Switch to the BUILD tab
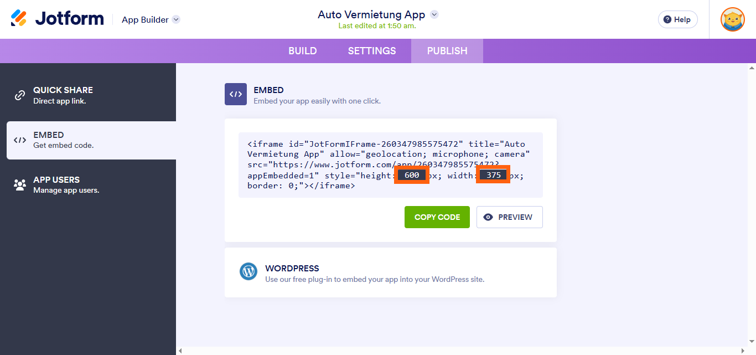Viewport: 756px width, 355px height. (x=302, y=50)
